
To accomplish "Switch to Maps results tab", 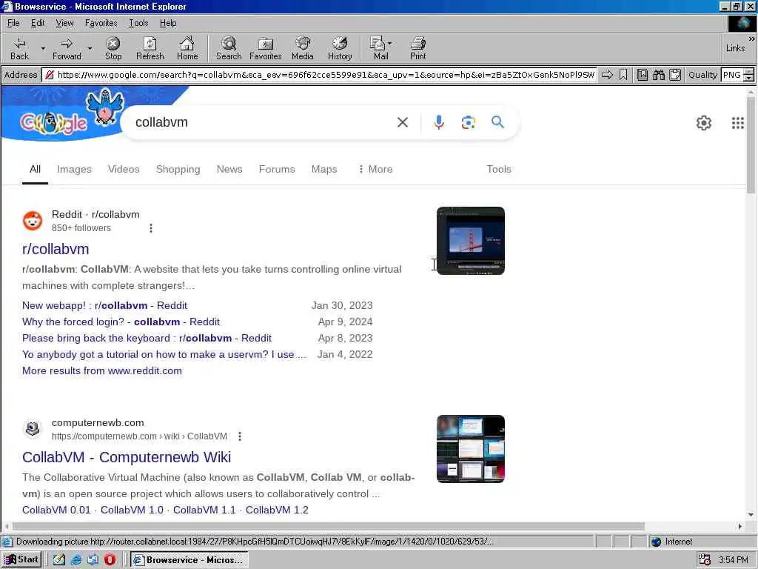I will pos(324,169).
